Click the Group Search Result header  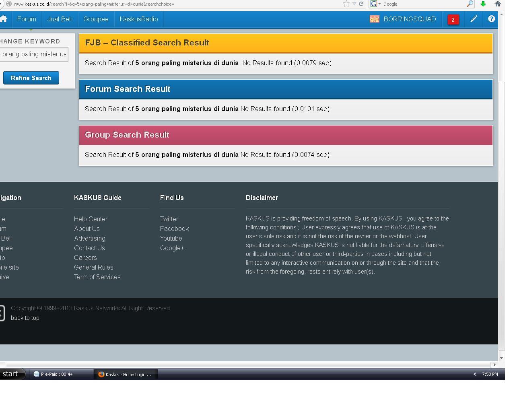286,135
